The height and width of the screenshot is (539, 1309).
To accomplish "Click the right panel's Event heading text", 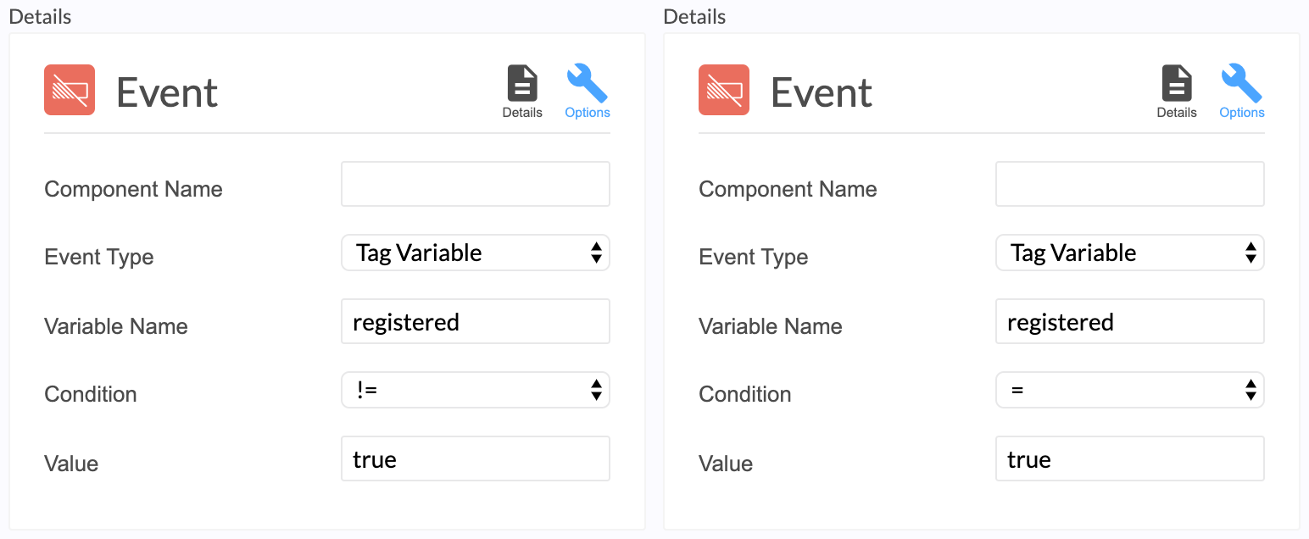I will pyautogui.click(x=822, y=92).
